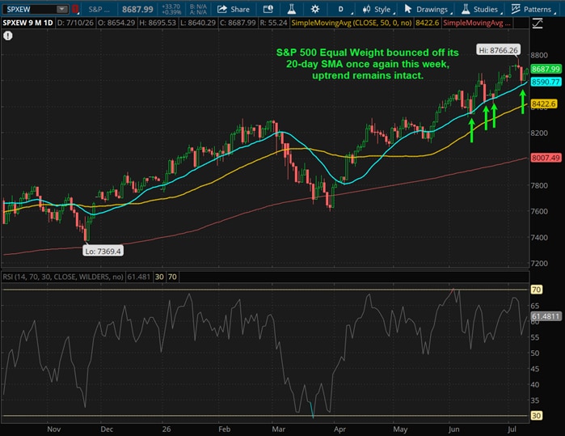
Task: Open the SPXEW symbol dropdown arrow
Action: tap(62, 9)
